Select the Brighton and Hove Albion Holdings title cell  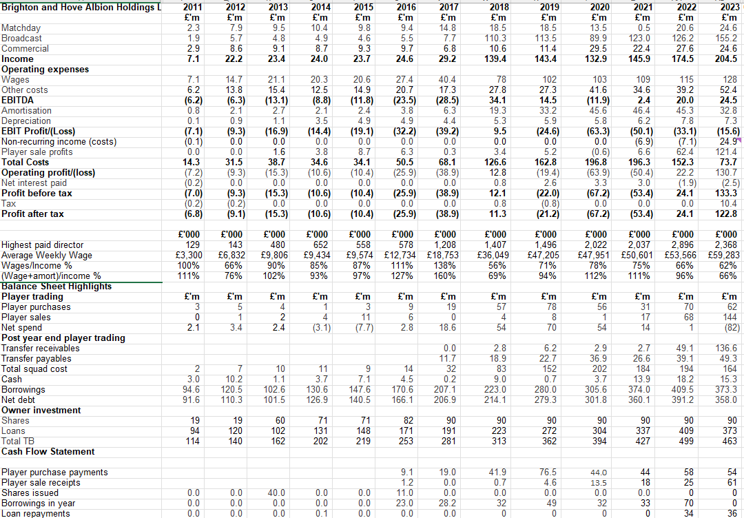[x=81, y=7]
